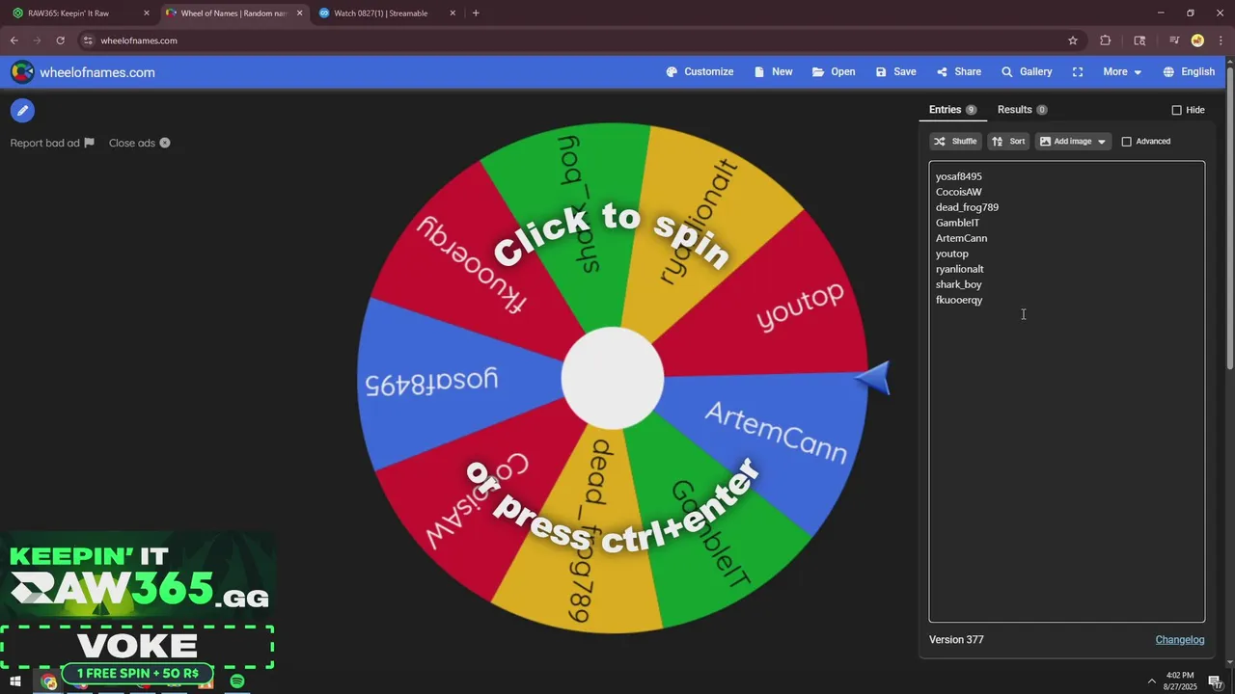Image resolution: width=1235 pixels, height=694 pixels.
Task: Change language from English
Action: pyautogui.click(x=1189, y=72)
